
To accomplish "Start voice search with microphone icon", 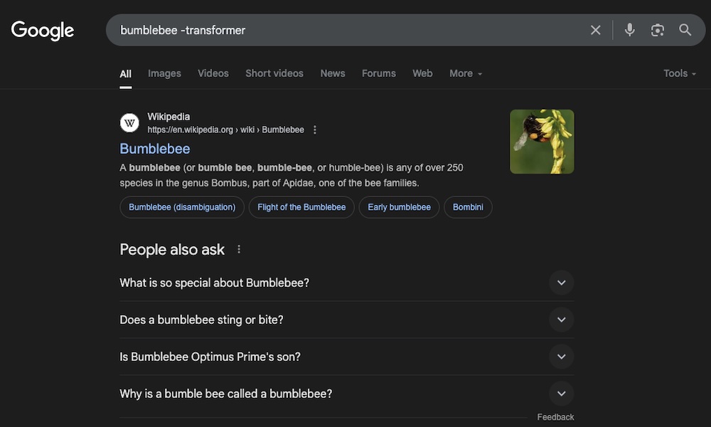I will click(629, 30).
